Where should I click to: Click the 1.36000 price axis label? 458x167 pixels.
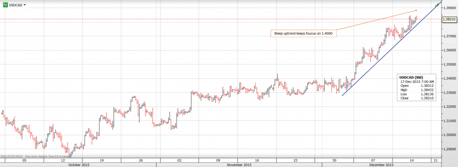click(x=450, y=50)
